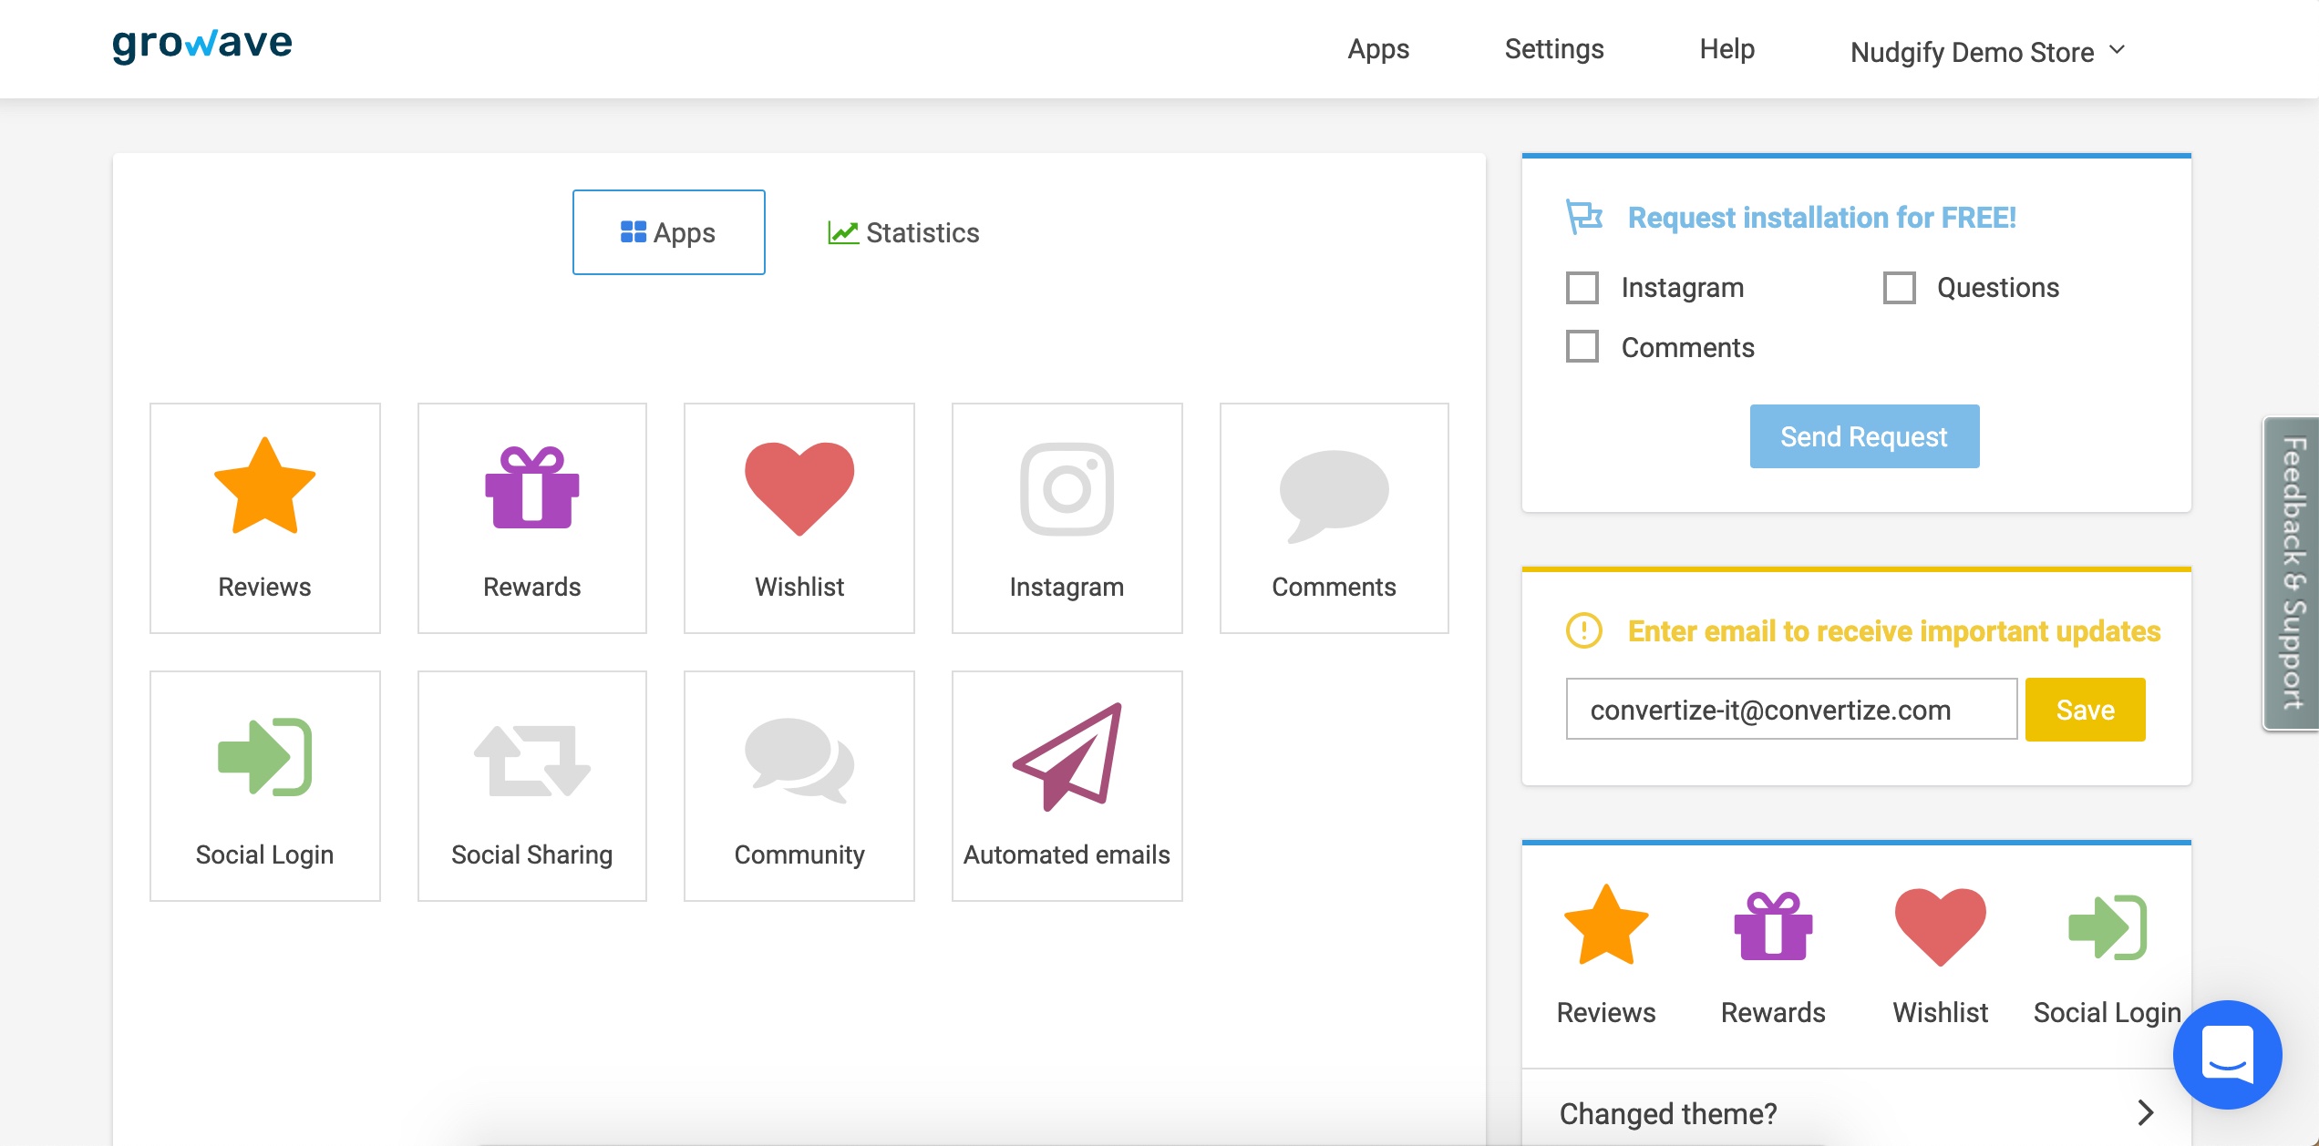The image size is (2319, 1146).
Task: Save the notification email address
Action: (x=2085, y=710)
